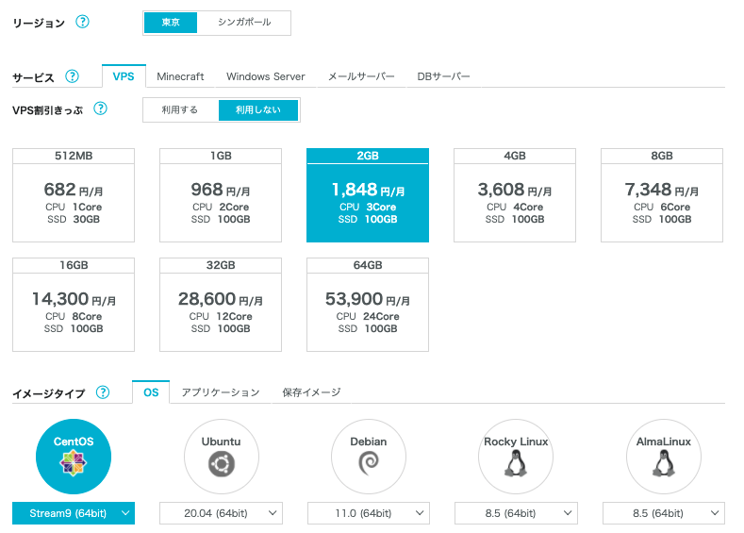The image size is (744, 533).
Task: Choose the AlmaLinux image circle
Action: tap(663, 457)
